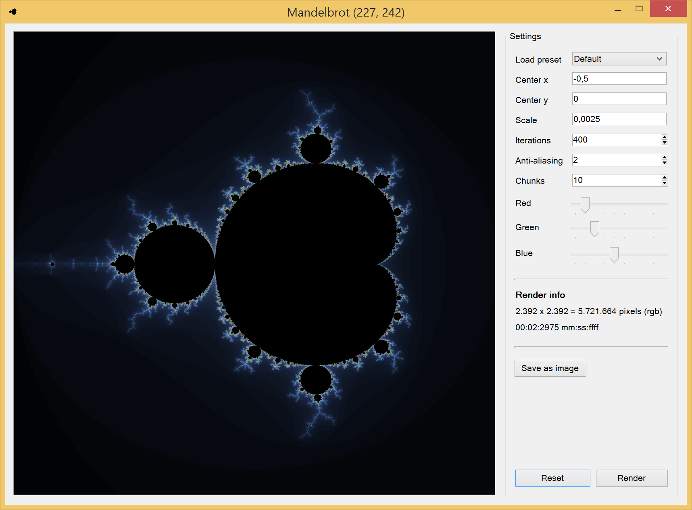Click the Iterations value field
Screen dimensions: 692x510
(x=616, y=140)
